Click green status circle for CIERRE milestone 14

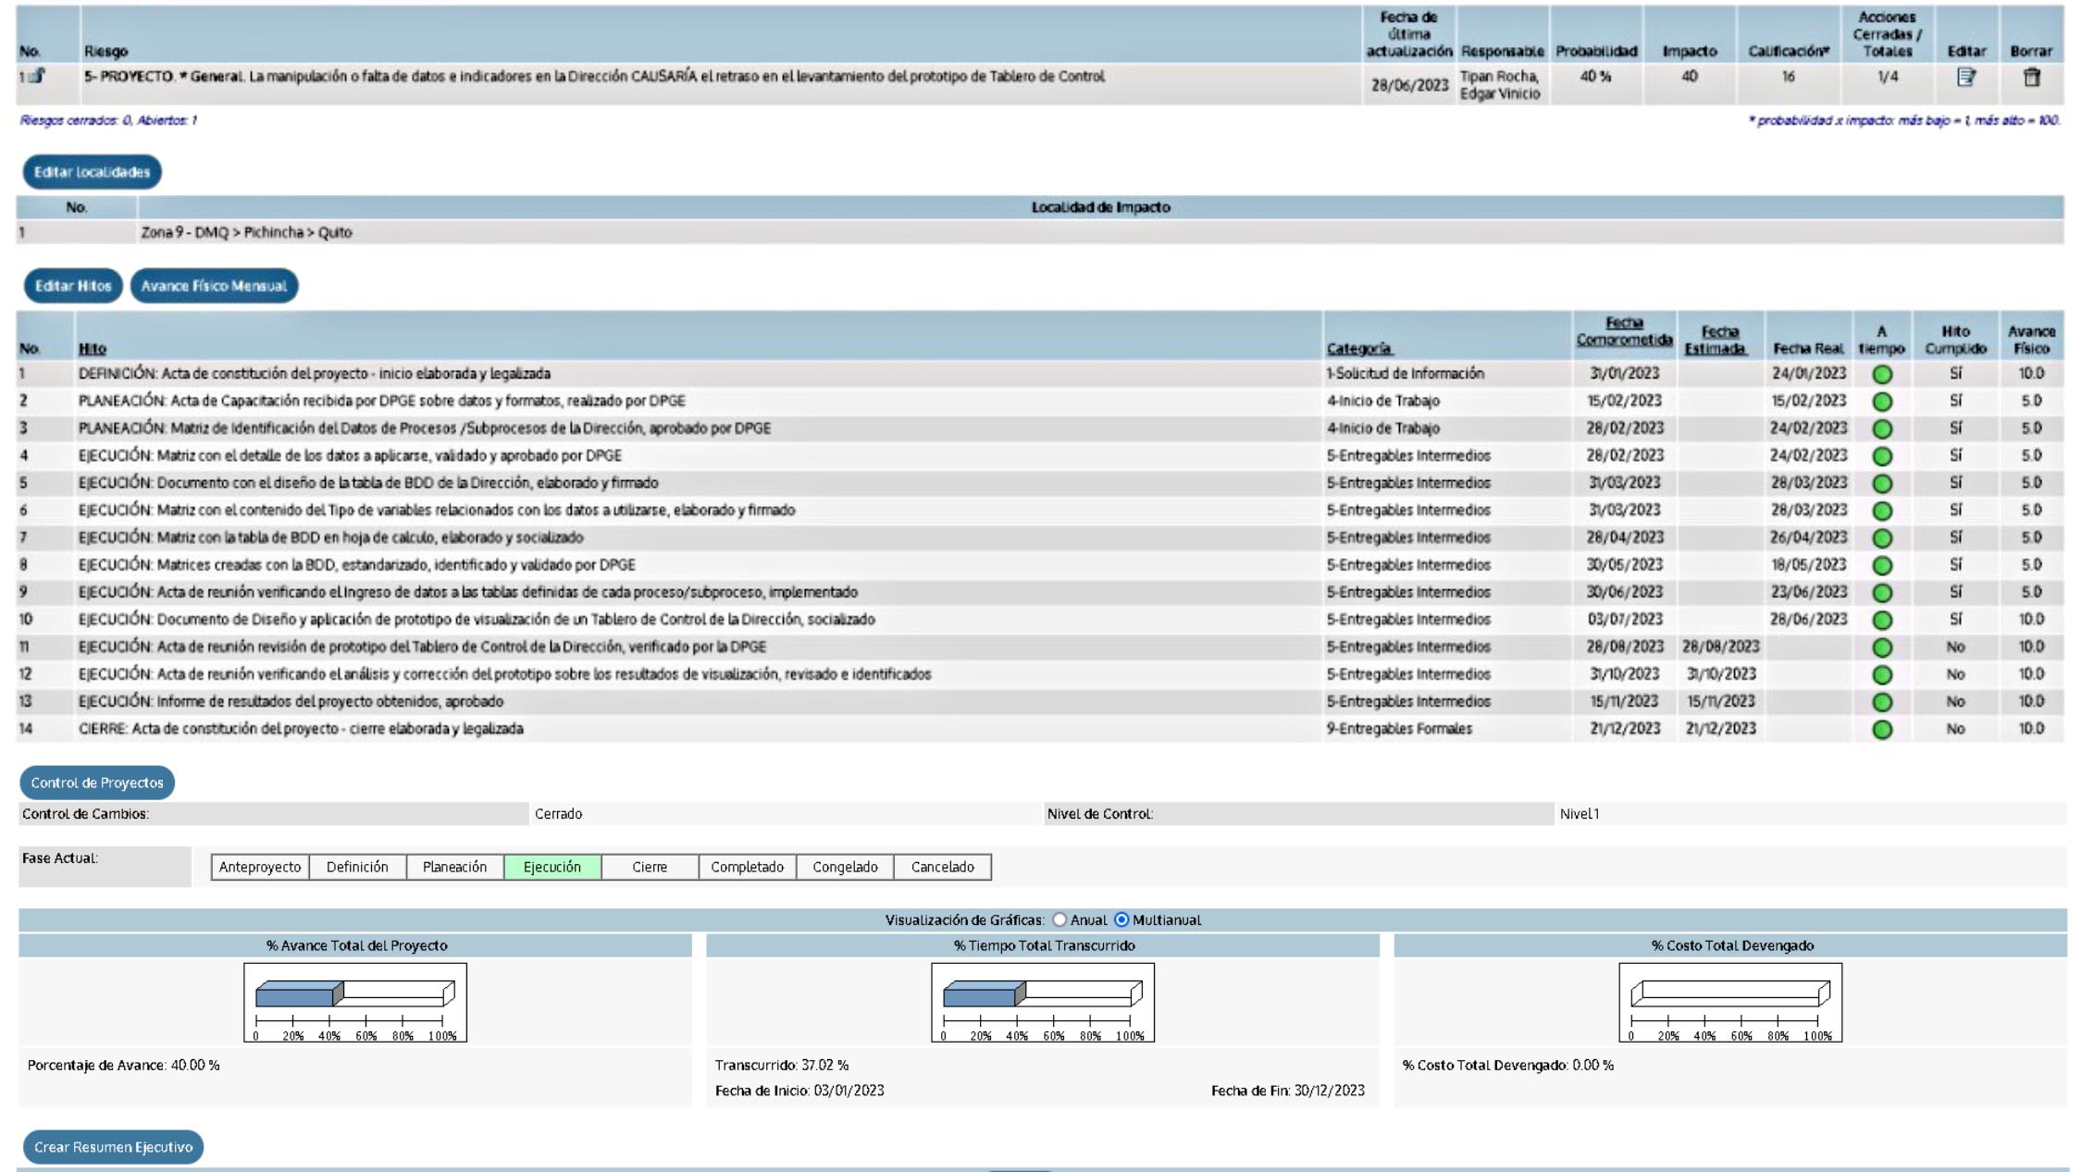click(1881, 729)
